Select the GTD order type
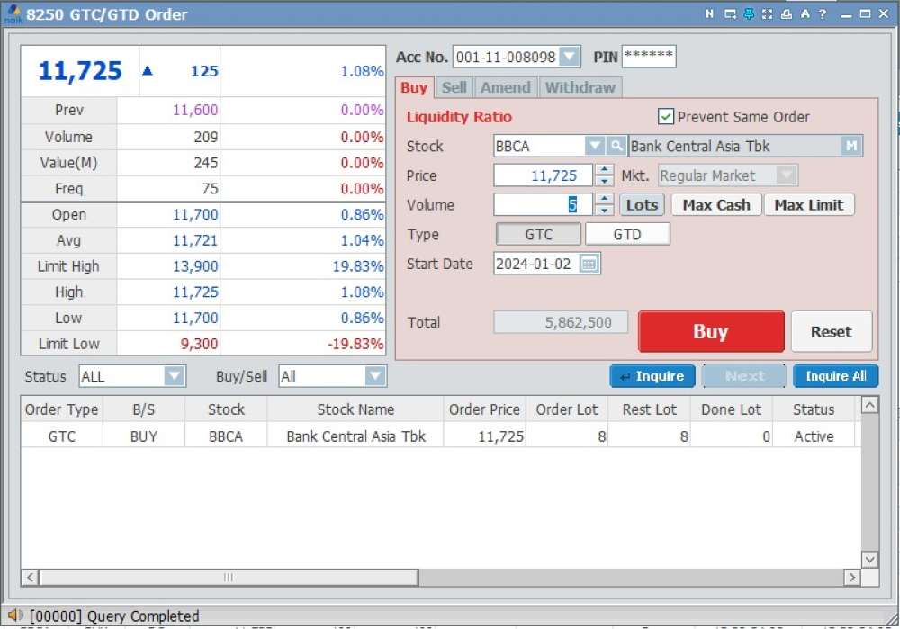This screenshot has width=900, height=629. [x=627, y=234]
